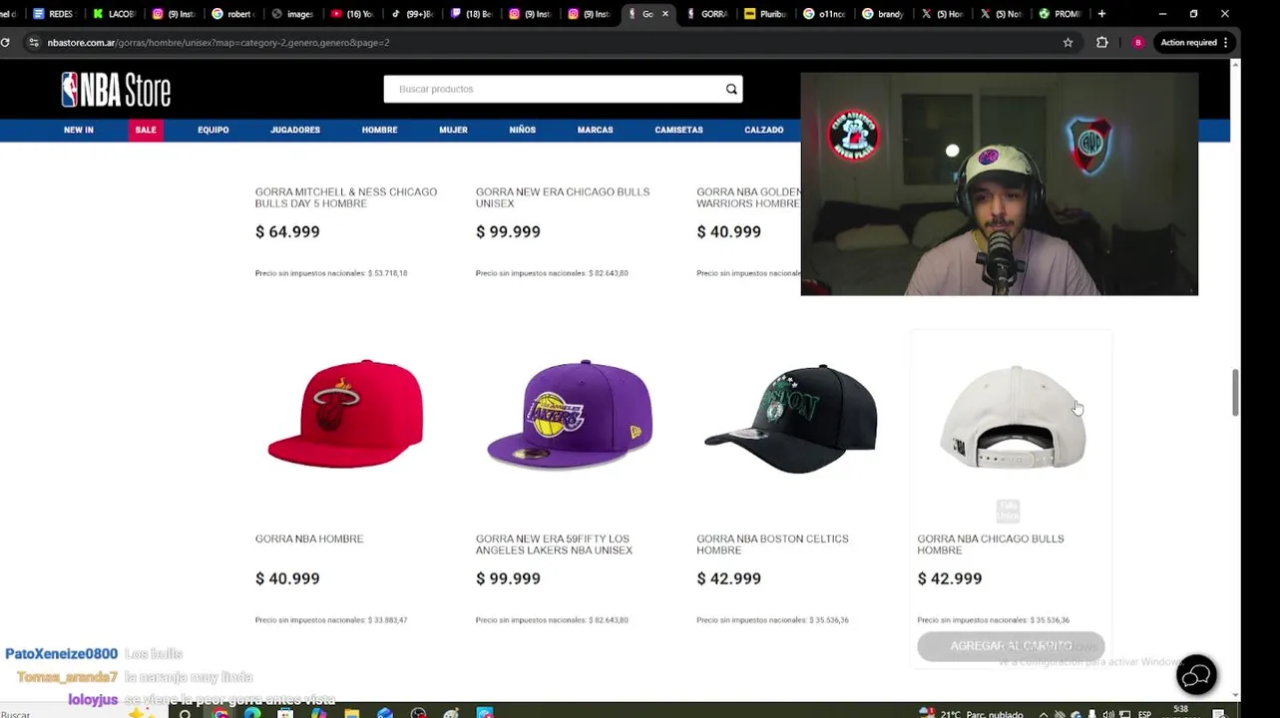Image resolution: width=1280 pixels, height=718 pixels.
Task: Open the JUGADORES menu
Action: click(295, 130)
